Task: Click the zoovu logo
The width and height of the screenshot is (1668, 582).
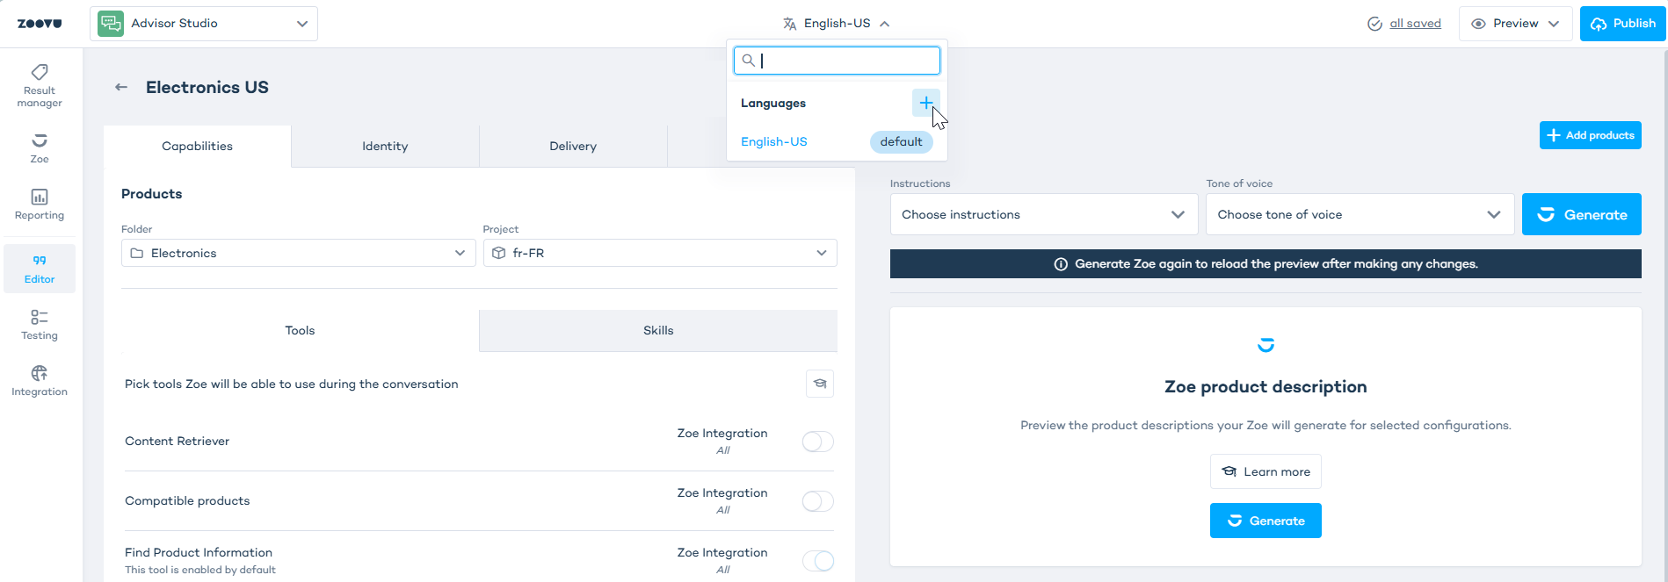Action: (40, 24)
